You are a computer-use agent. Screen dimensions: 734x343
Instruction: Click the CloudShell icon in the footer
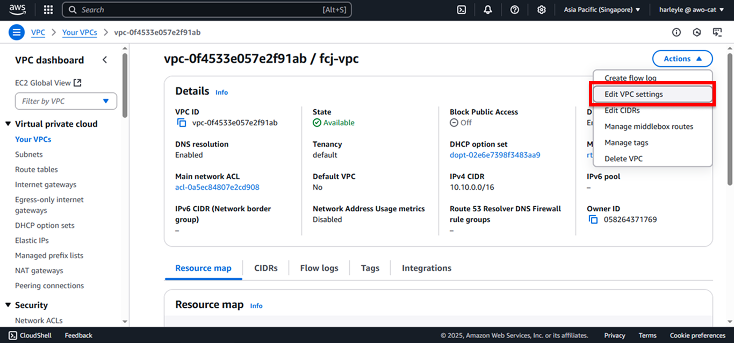[x=12, y=335]
